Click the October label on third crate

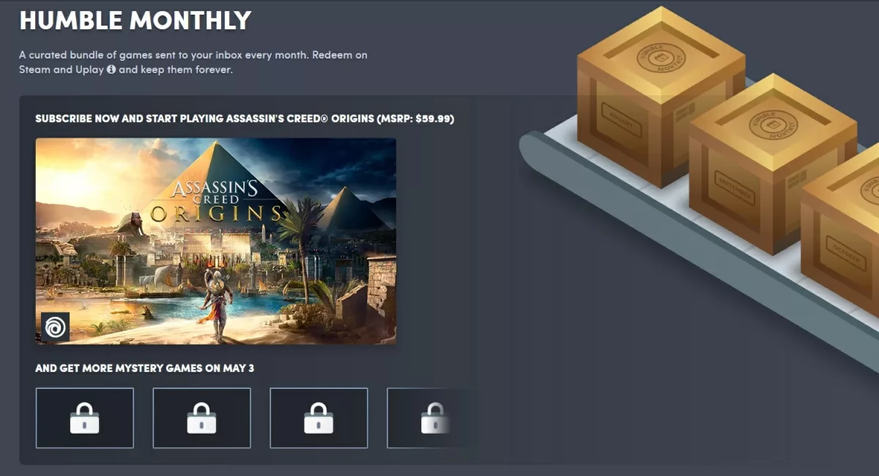point(846,256)
